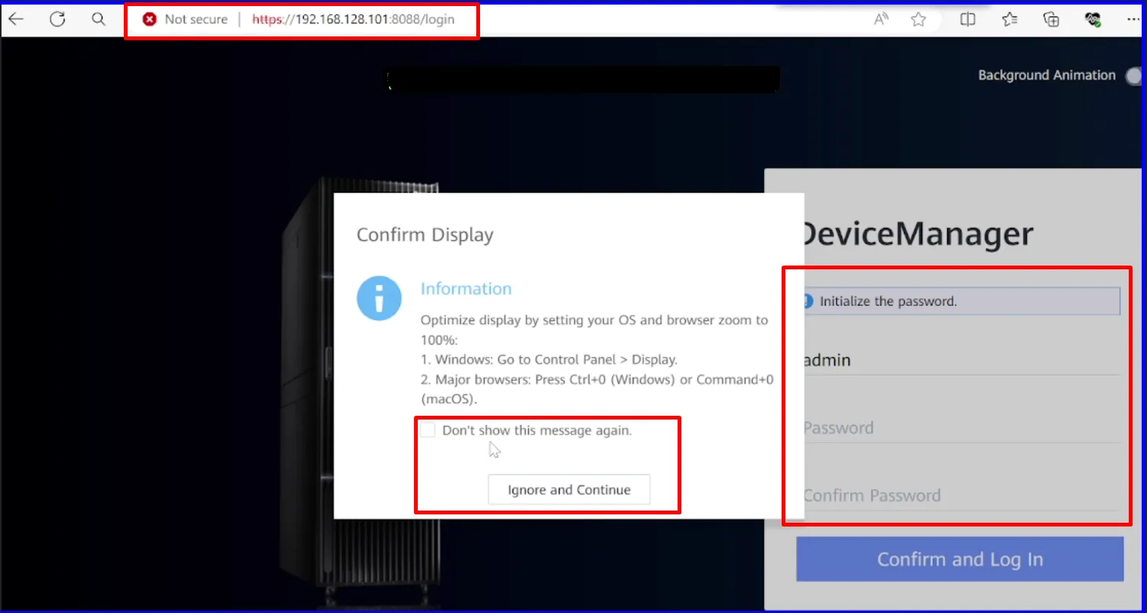Go back using the browser back arrow

click(x=16, y=20)
